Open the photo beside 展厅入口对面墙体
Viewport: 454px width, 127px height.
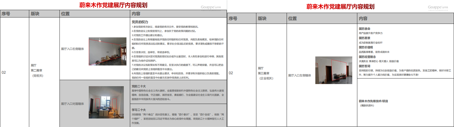click(x=106, y=102)
